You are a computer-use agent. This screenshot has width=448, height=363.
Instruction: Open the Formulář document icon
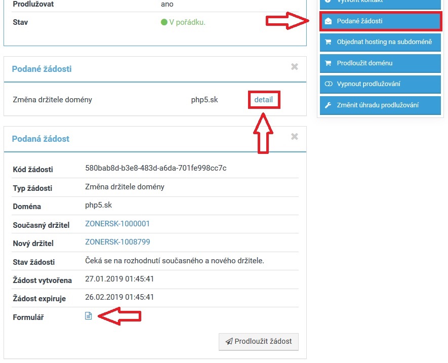tap(89, 316)
